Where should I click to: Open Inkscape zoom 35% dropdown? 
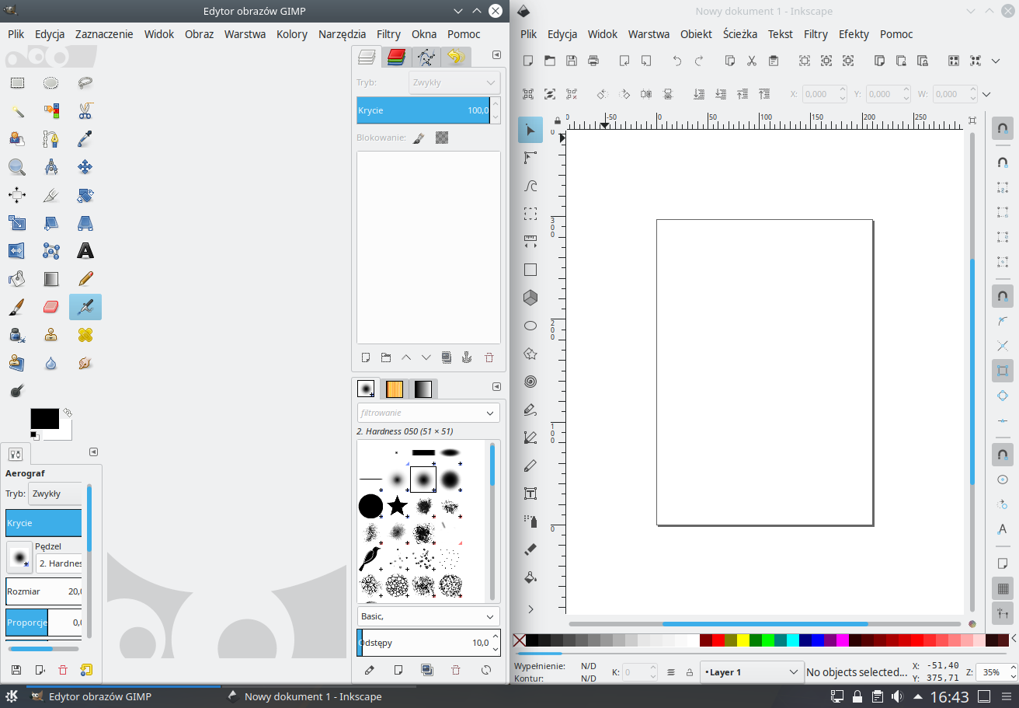point(995,672)
